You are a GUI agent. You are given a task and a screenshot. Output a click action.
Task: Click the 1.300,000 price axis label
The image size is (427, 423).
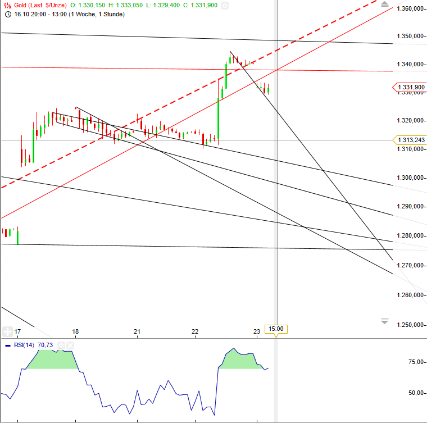[410, 178]
